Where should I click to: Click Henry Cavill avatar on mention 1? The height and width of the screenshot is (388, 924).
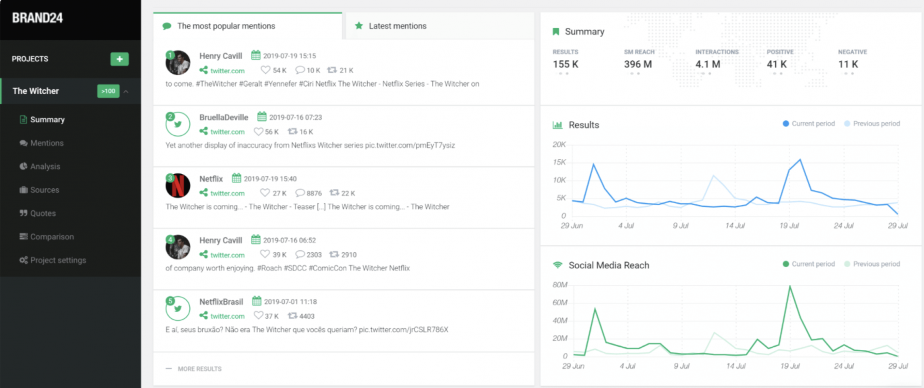(178, 62)
